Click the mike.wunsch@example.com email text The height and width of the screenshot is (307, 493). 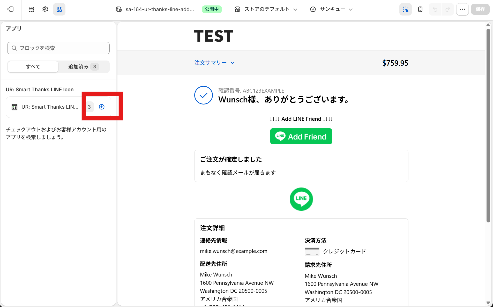(x=234, y=251)
